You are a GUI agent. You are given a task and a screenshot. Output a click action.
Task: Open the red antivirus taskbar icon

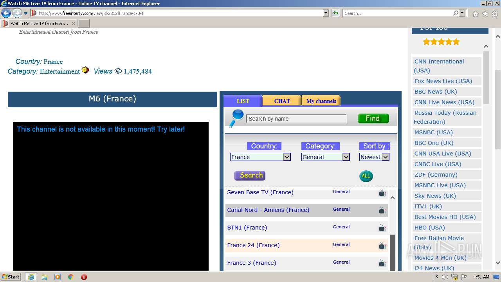pos(84,277)
